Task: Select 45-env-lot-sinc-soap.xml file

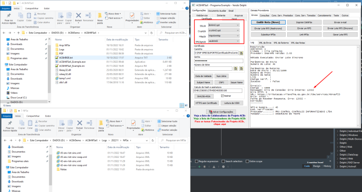Action: click(x=73, y=157)
